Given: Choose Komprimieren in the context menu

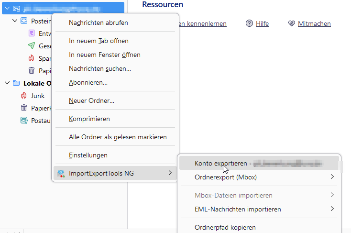Looking at the screenshot, I should tap(89, 119).
